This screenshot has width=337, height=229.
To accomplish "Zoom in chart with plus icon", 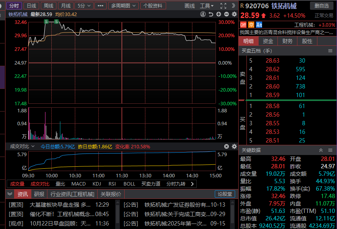I will click(x=219, y=14).
